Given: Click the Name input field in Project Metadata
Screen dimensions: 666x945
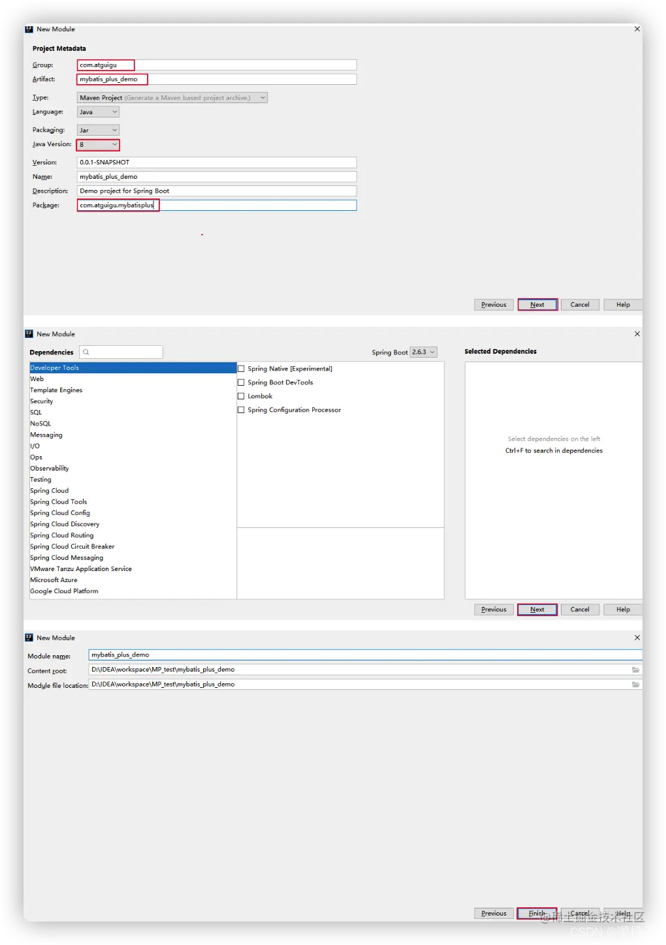Looking at the screenshot, I should pos(217,177).
